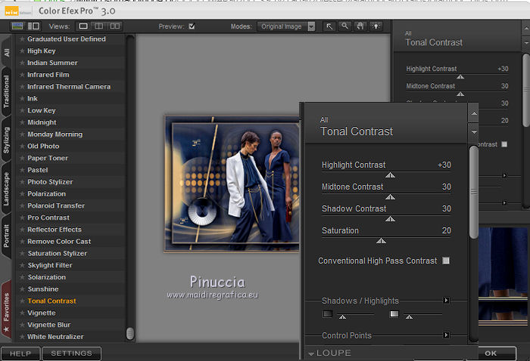
Task: Switch to the All category tab
Action: 6,52
